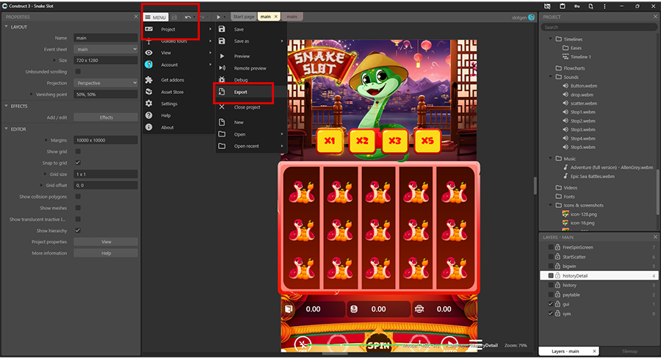The height and width of the screenshot is (359, 661).
Task: Select Epic Sea Battles.webm music file
Action: point(592,176)
